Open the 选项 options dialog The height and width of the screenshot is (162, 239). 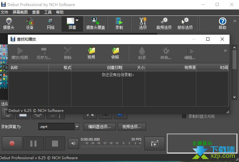click(143, 24)
